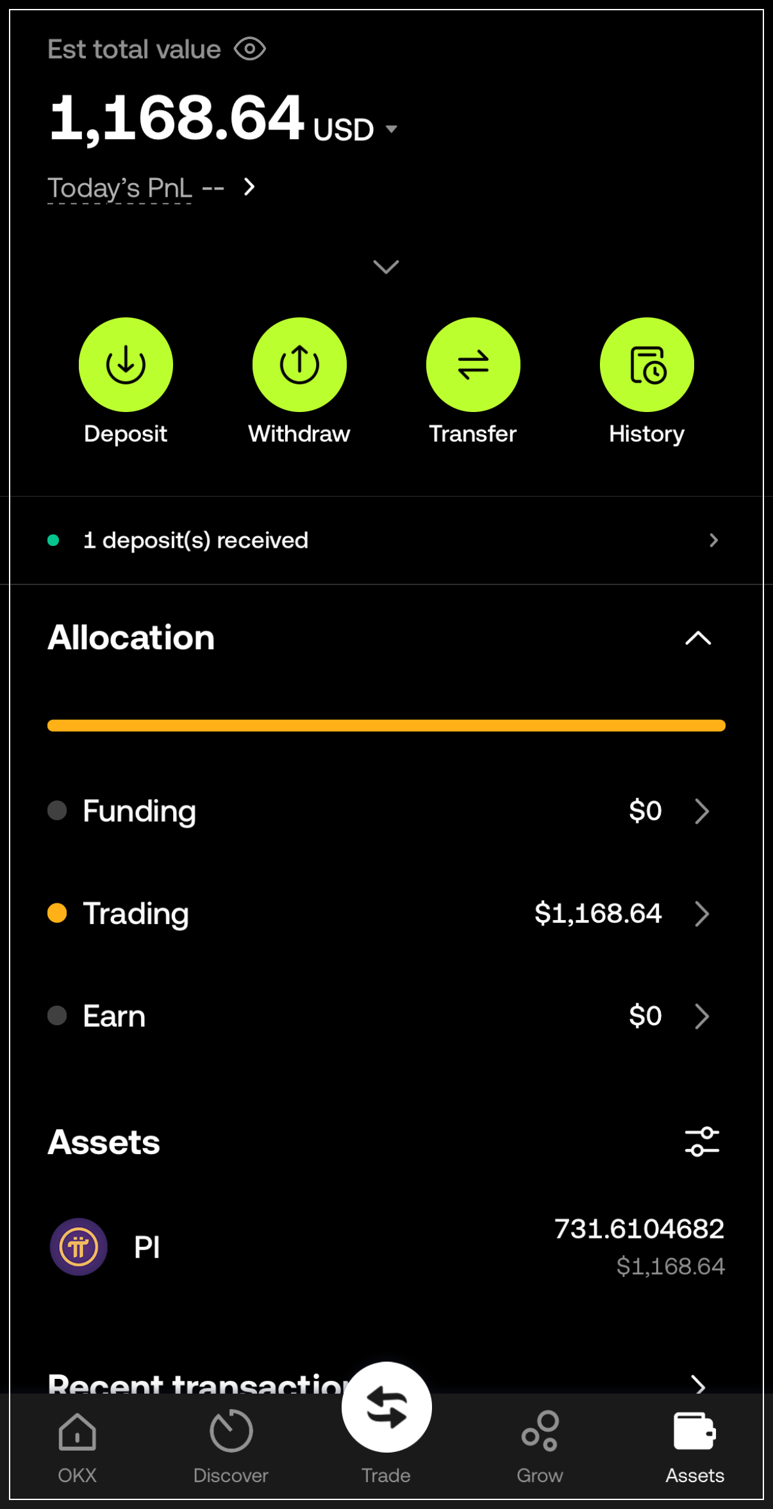Open the Assets filter sliders icon
Image resolution: width=773 pixels, height=1509 pixels.
coord(702,1142)
